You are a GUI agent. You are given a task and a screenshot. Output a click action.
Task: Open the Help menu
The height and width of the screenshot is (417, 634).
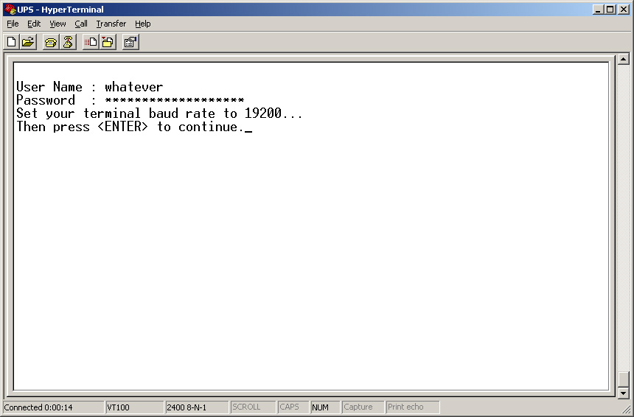pos(143,24)
